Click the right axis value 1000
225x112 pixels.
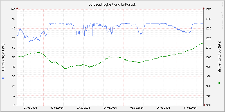tap(208, 57)
